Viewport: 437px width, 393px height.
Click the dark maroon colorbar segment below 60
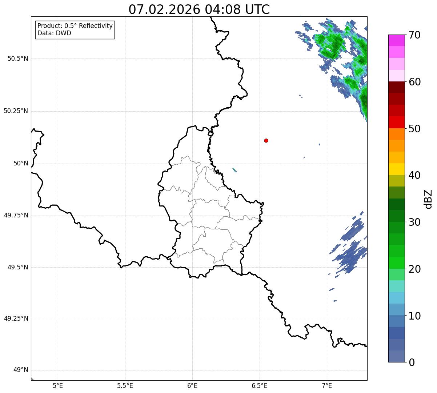click(x=396, y=87)
